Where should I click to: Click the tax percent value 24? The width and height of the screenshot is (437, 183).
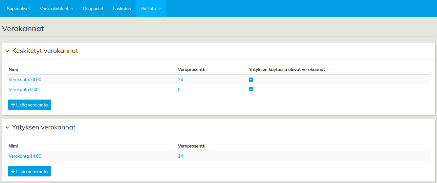pos(180,80)
